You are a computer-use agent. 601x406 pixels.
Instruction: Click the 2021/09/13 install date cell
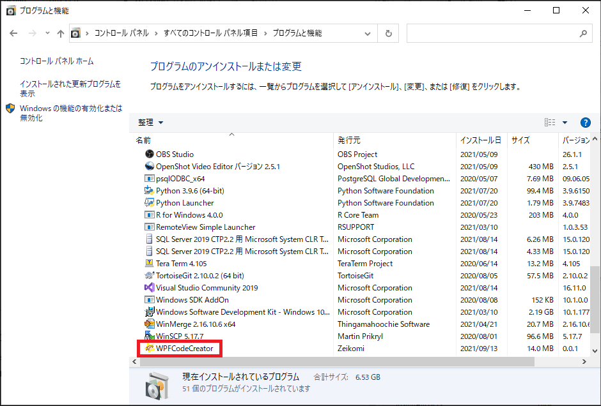point(479,348)
